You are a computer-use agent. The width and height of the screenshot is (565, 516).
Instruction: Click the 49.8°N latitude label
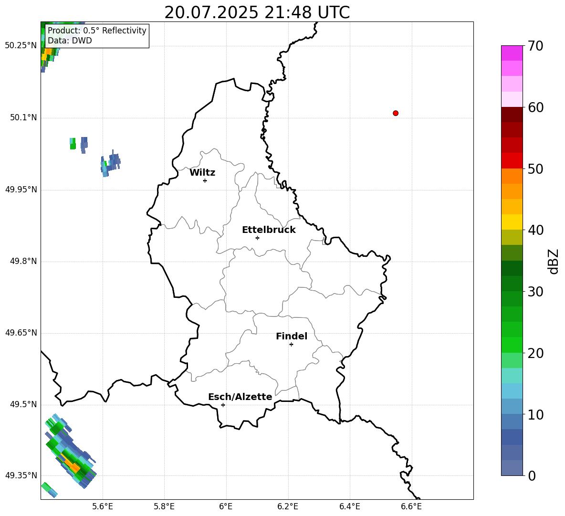pos(23,261)
